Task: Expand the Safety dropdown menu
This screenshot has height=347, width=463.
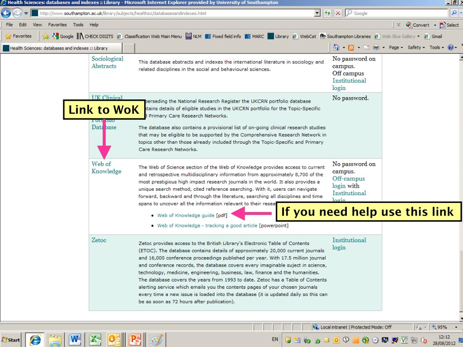Action: click(x=416, y=47)
